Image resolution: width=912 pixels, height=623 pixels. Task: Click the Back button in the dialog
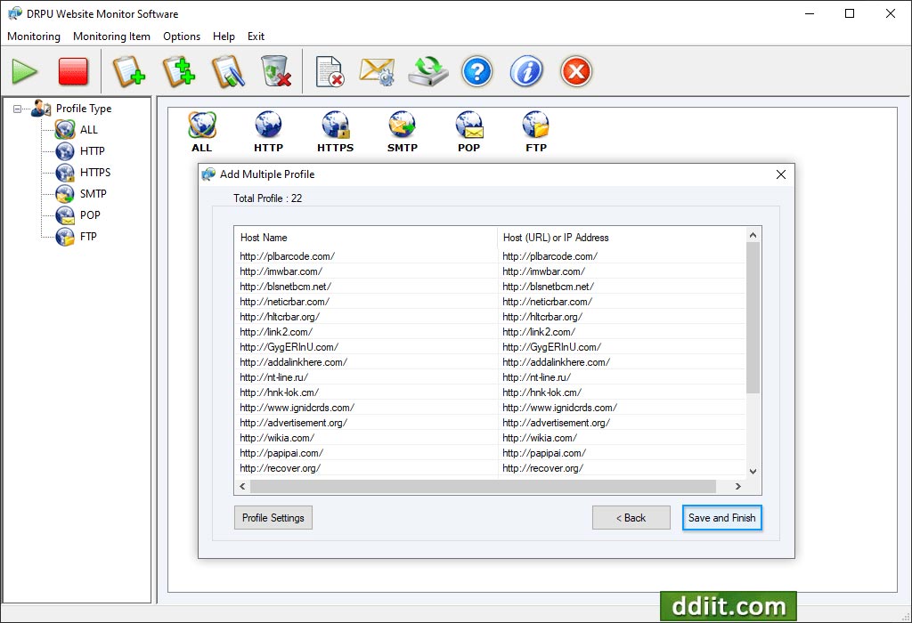click(631, 517)
